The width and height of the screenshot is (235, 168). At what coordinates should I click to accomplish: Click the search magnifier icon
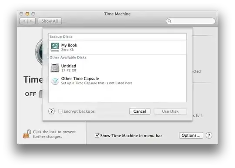click(169, 21)
